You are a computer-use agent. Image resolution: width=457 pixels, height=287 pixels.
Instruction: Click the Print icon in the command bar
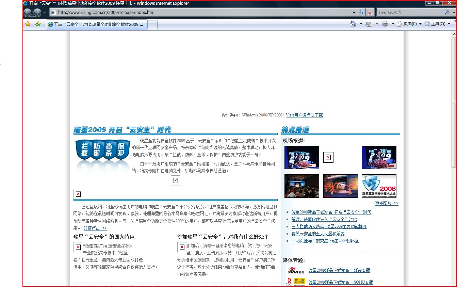click(385, 24)
